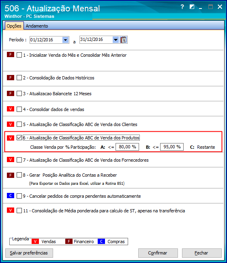Expand the start date 01/12/2016 dropdown arrow

pyautogui.click(x=65, y=40)
